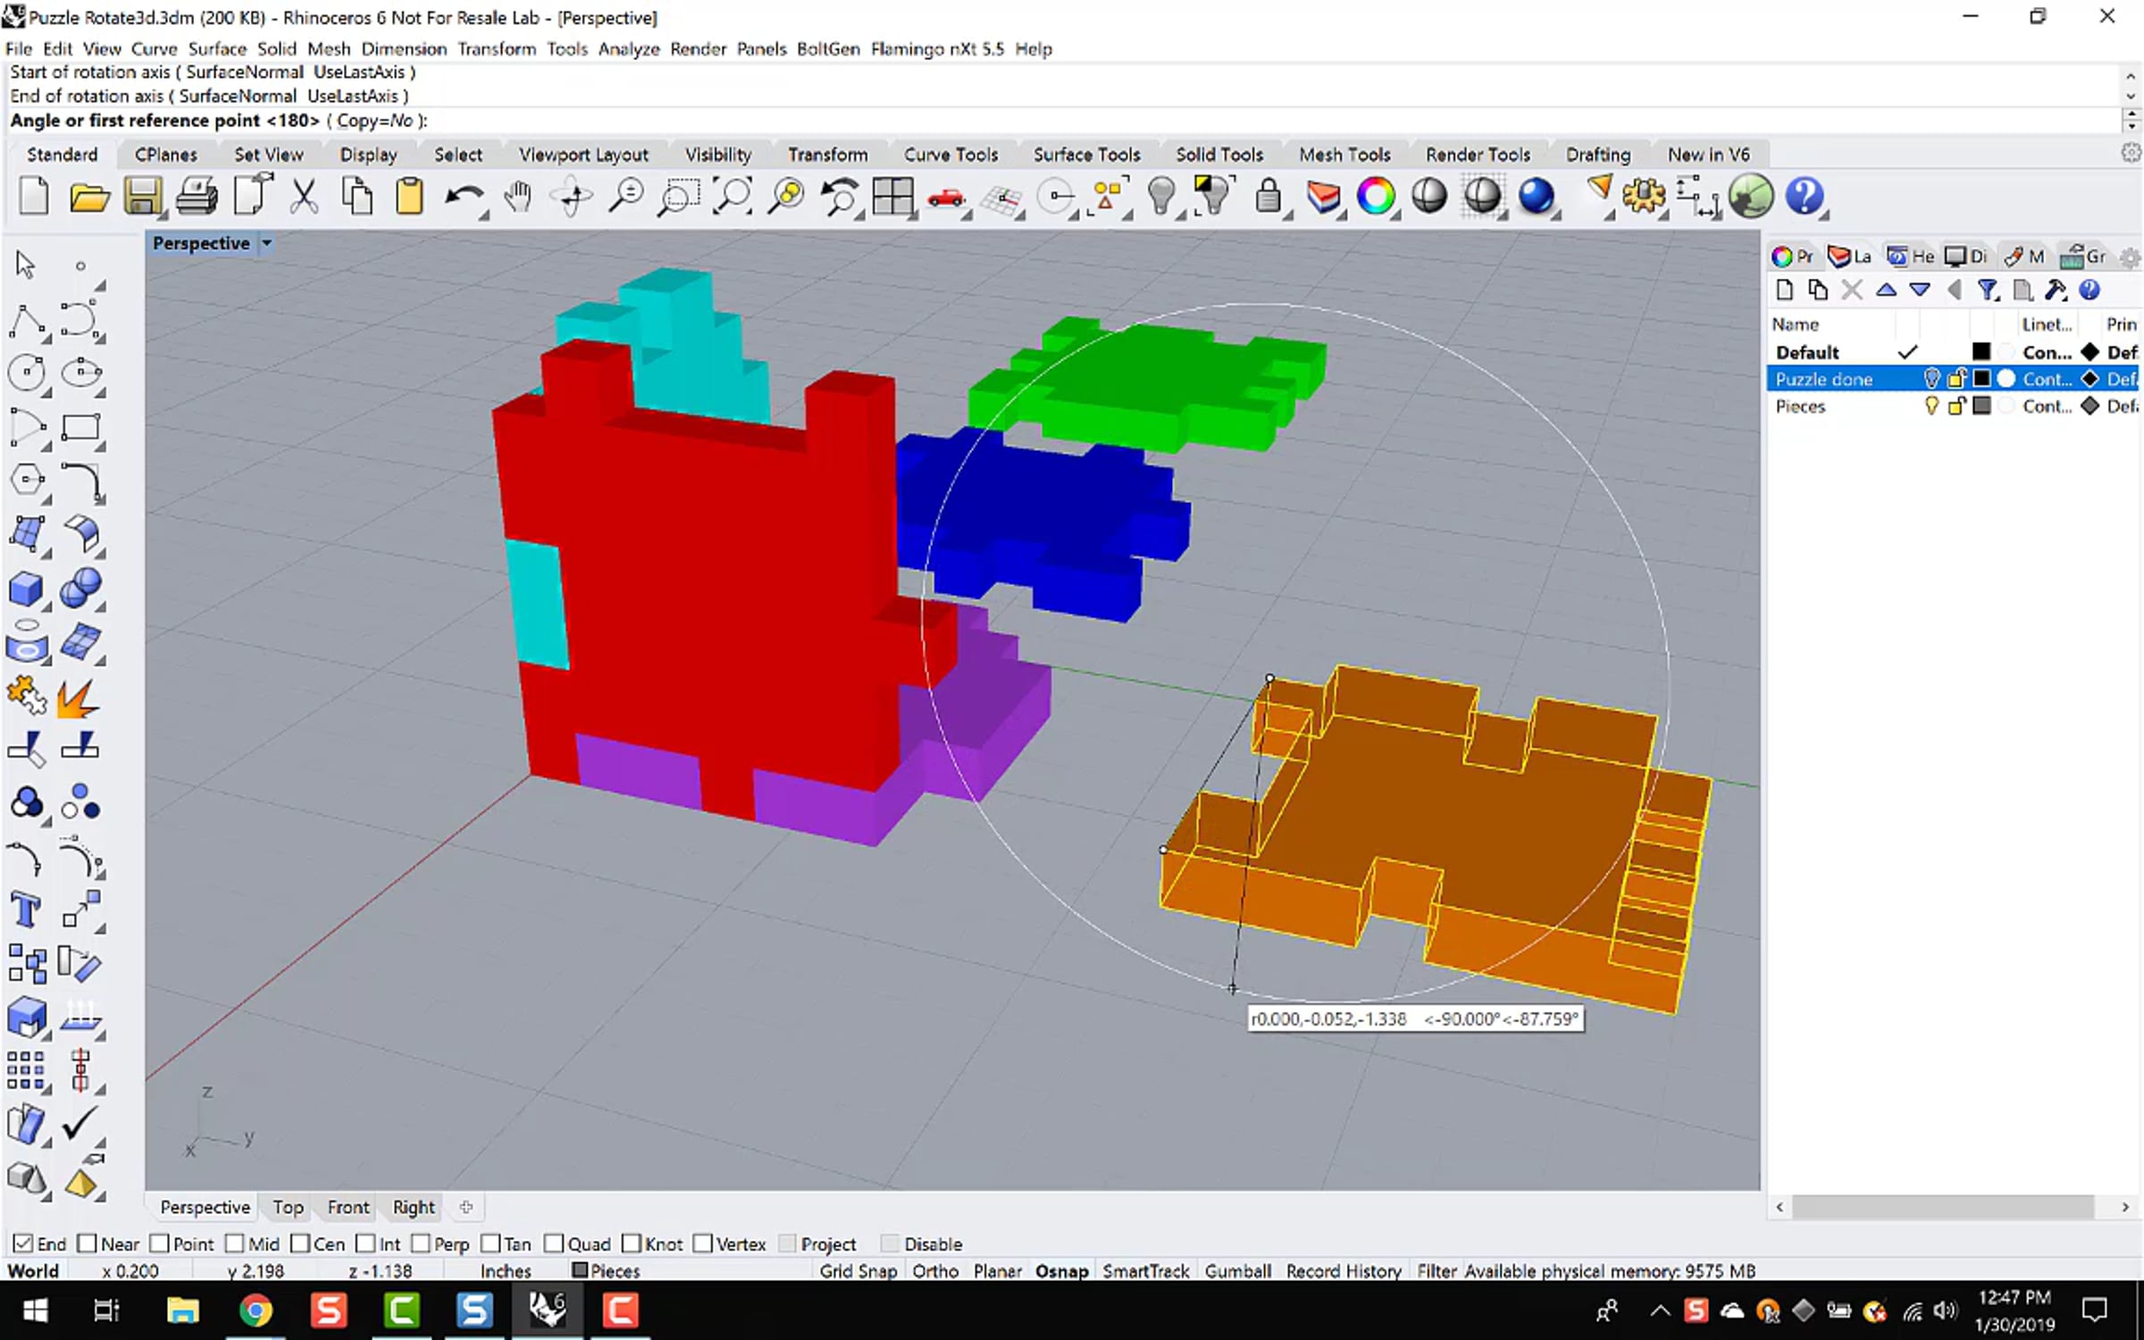Screen dimensions: 2144x1340
Task: Enable the Cen osnap checkbox
Action: [300, 1244]
